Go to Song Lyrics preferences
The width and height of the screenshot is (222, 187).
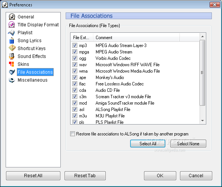pyautogui.click(x=30, y=41)
